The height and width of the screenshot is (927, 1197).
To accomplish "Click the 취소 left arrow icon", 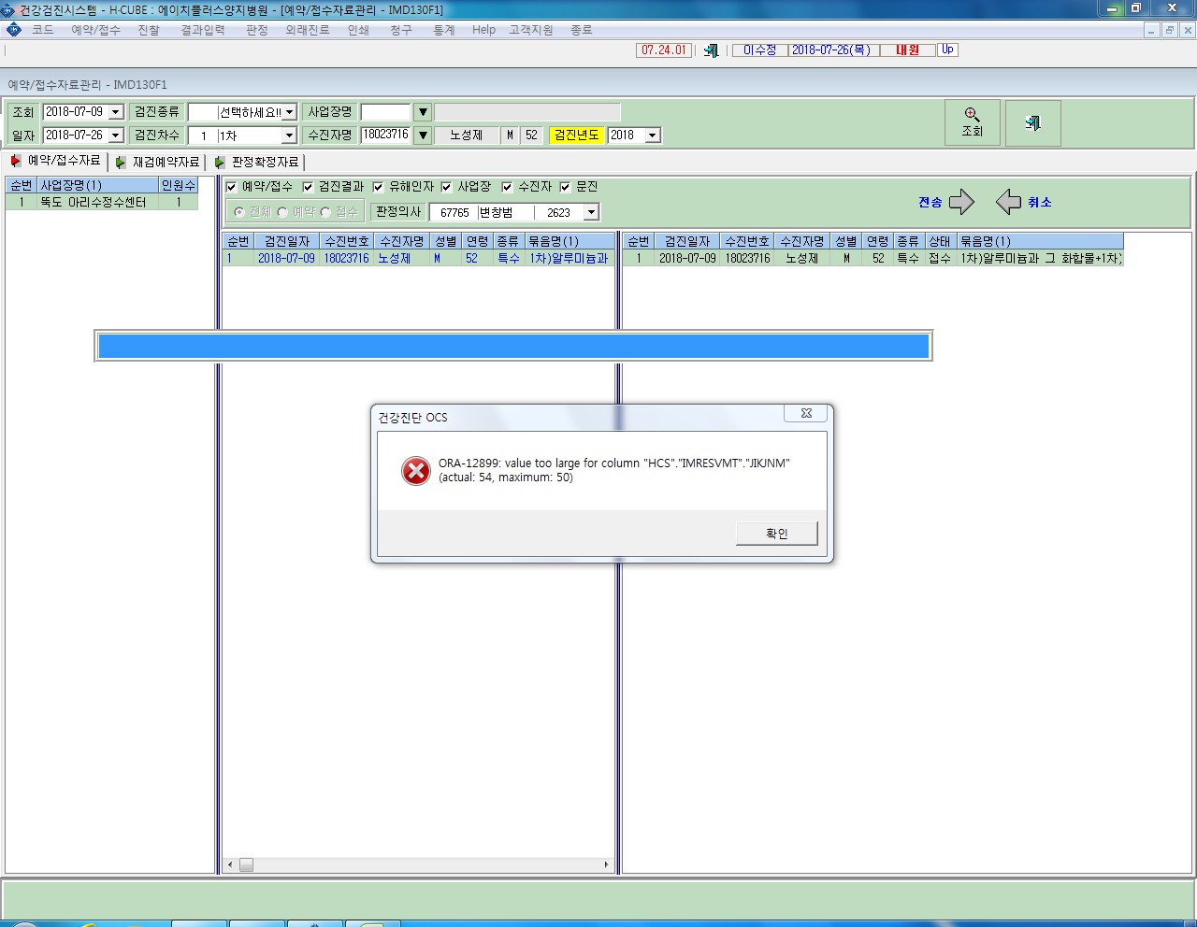I will coord(1008,202).
